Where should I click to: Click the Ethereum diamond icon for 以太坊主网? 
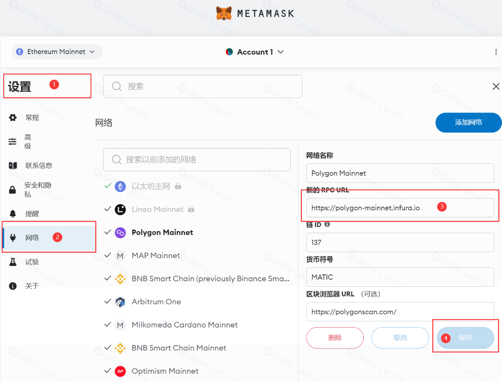click(120, 186)
